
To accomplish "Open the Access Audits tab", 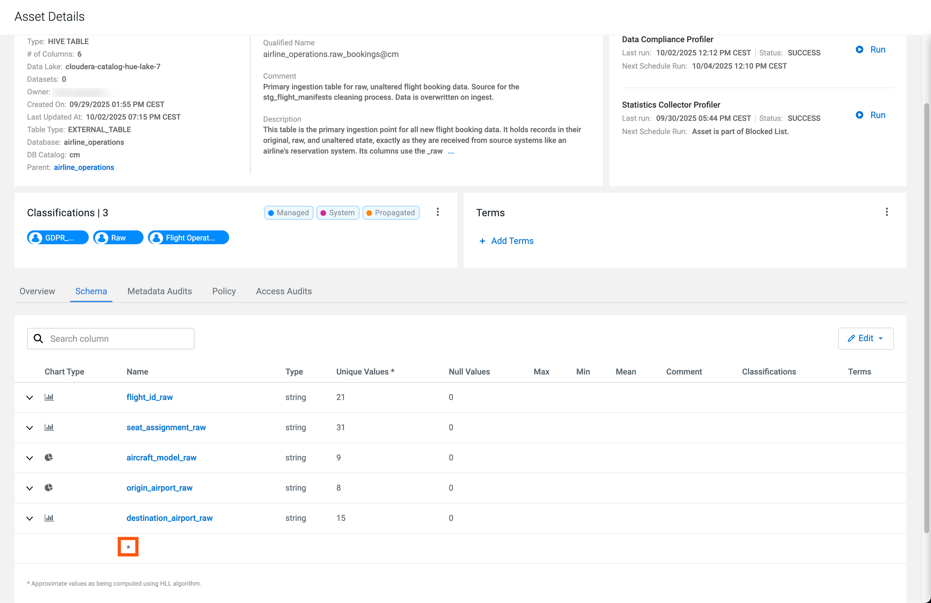I will click(x=284, y=291).
